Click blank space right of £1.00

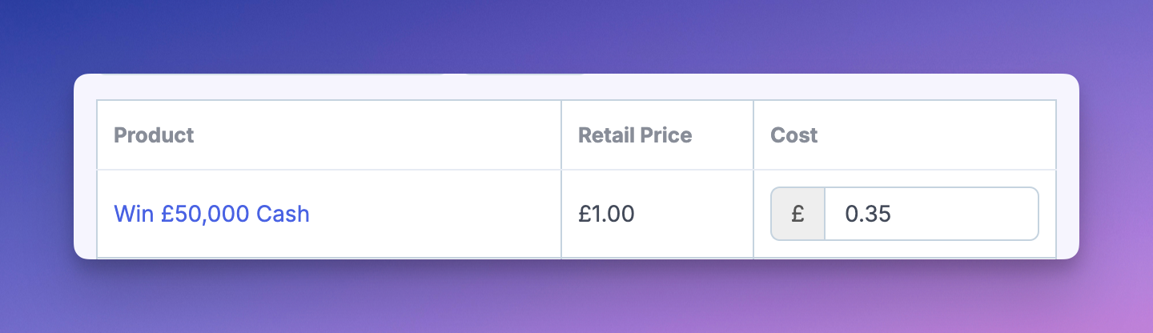(693, 214)
